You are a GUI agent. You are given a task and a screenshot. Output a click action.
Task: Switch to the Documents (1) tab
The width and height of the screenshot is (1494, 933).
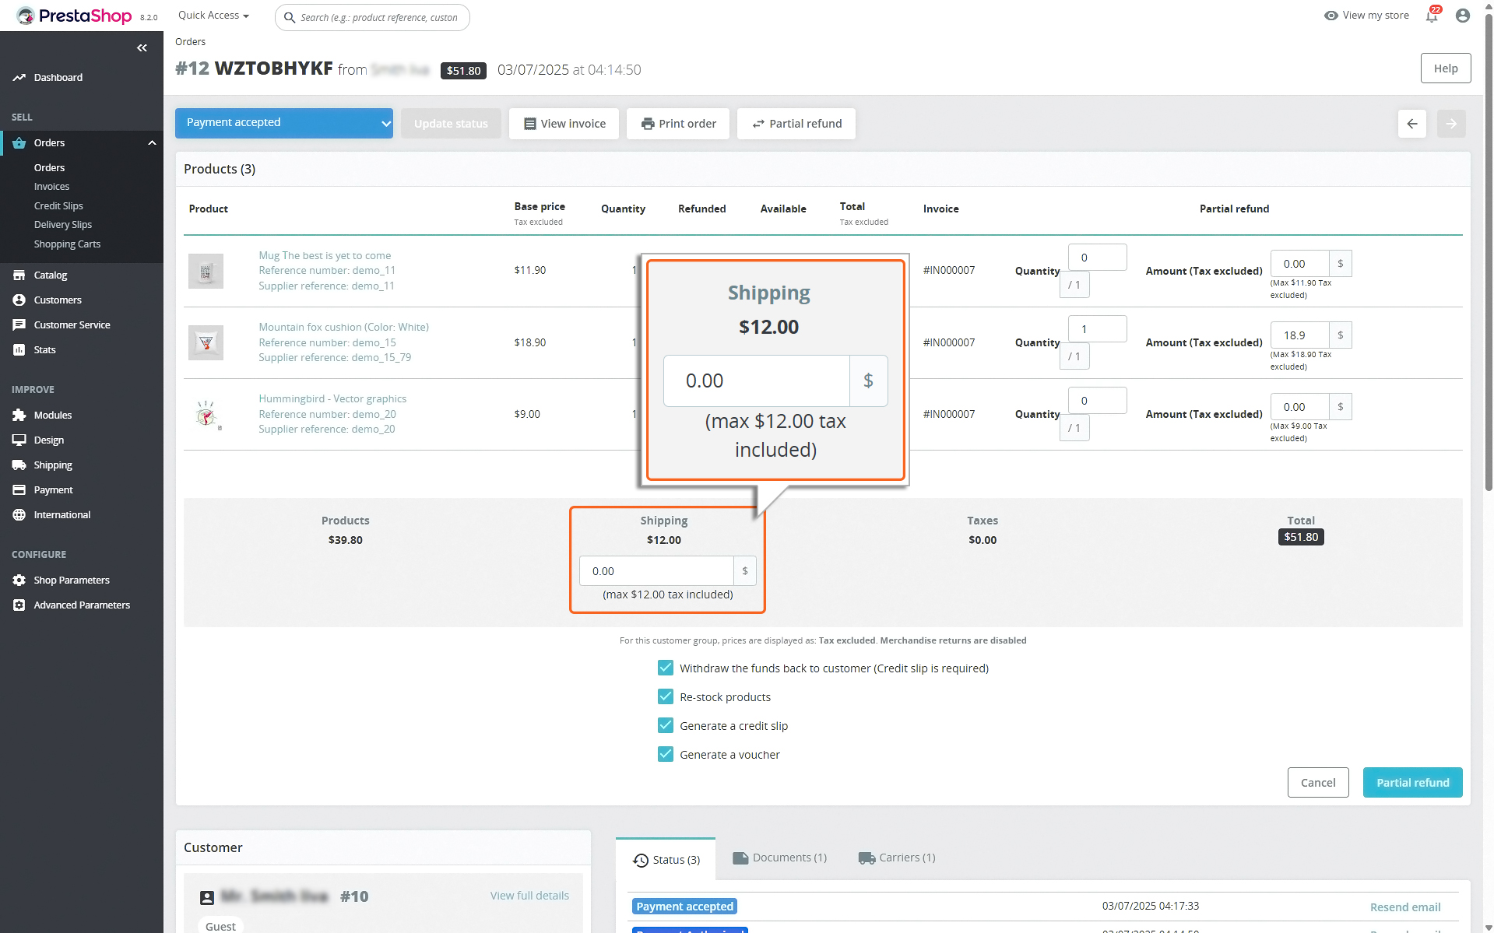coord(780,858)
